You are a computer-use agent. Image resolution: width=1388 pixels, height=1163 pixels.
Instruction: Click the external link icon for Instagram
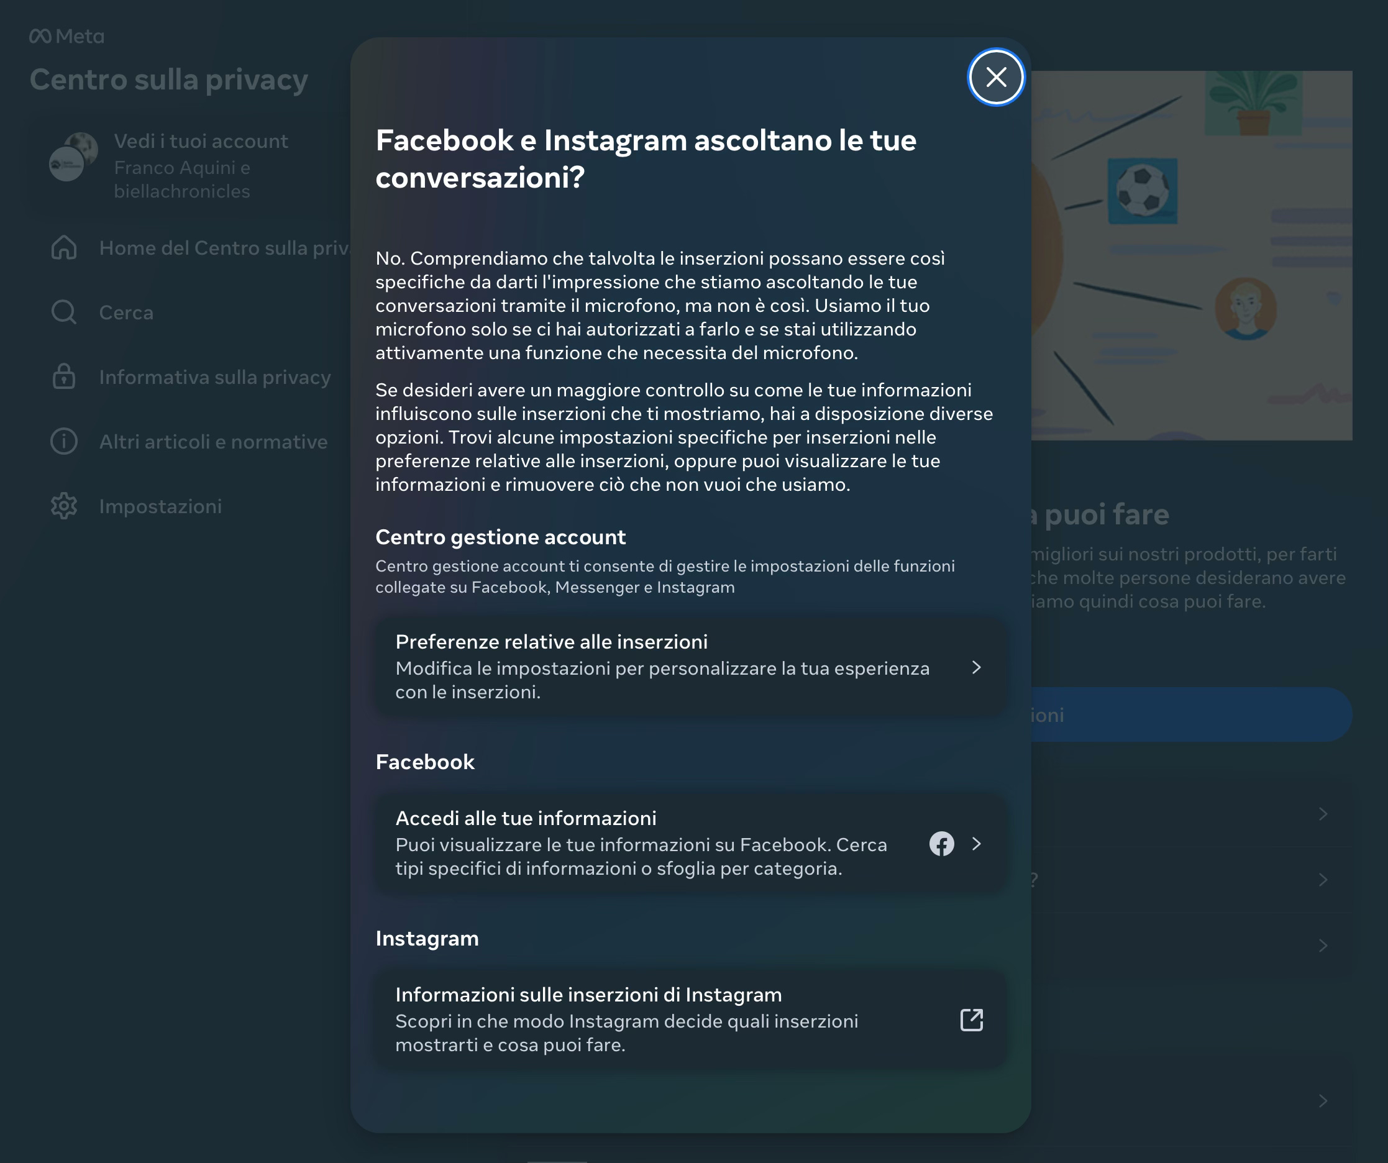972,1019
